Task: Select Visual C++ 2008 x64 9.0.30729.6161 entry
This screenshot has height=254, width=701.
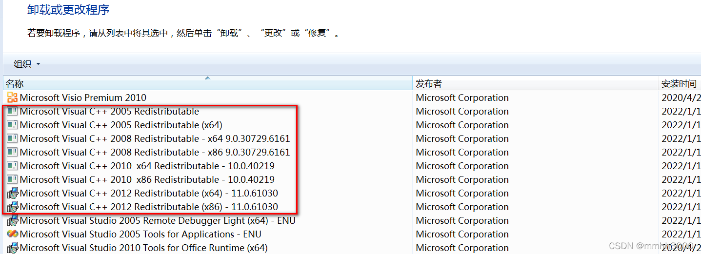Action: [x=155, y=138]
